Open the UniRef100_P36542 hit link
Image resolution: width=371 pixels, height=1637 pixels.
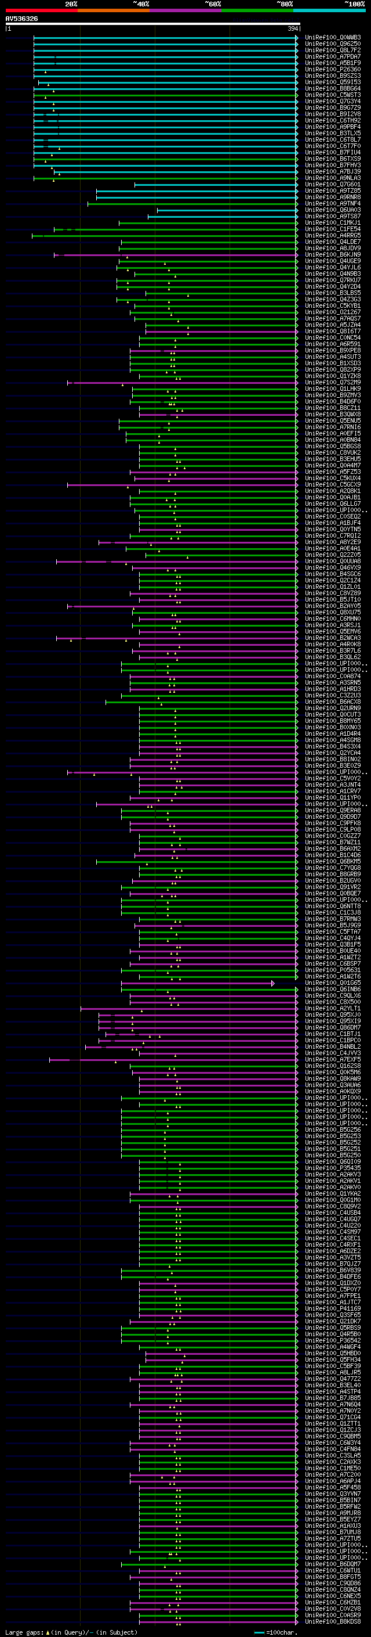coord(333,1340)
